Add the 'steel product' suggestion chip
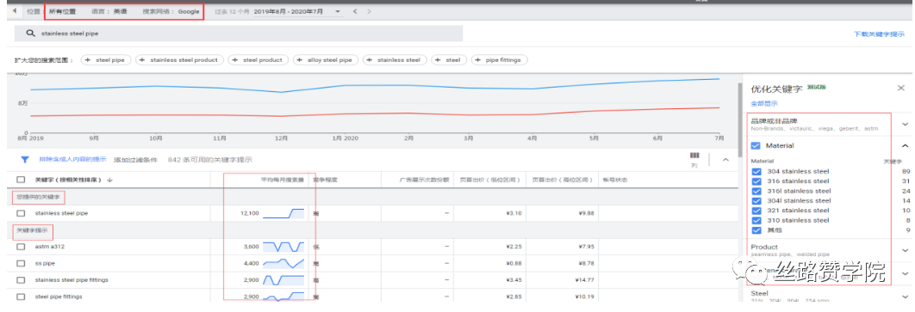Viewport: 915px width, 312px height. point(258,60)
